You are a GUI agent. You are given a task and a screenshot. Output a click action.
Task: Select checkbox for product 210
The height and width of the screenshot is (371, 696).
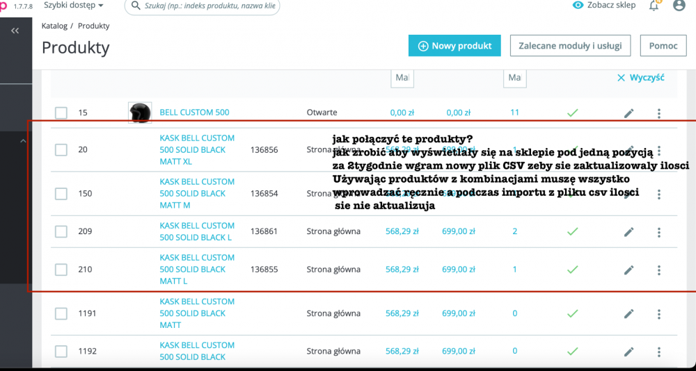coord(61,269)
